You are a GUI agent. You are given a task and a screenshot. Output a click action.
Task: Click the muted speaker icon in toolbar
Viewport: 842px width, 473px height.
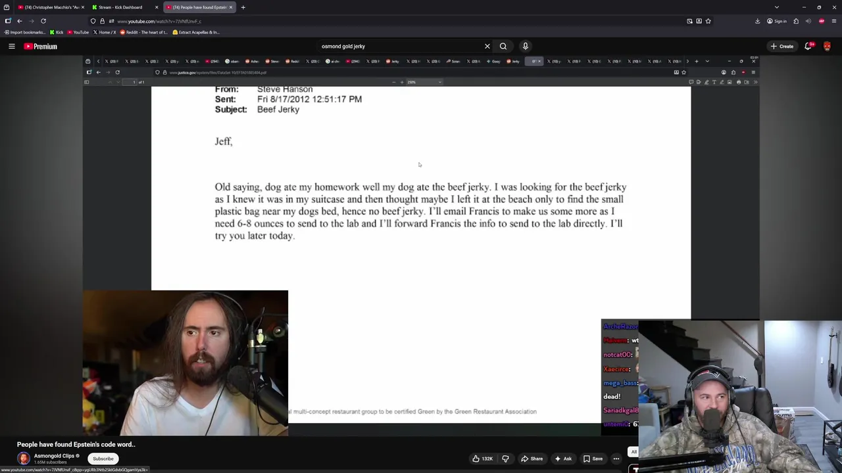(x=808, y=21)
